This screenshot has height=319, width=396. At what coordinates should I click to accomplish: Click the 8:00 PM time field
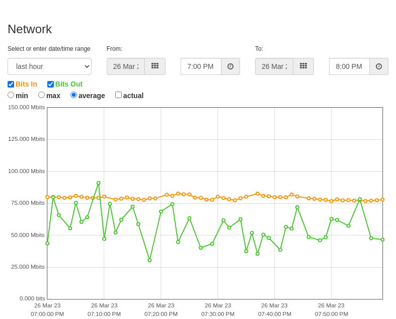[x=350, y=66]
